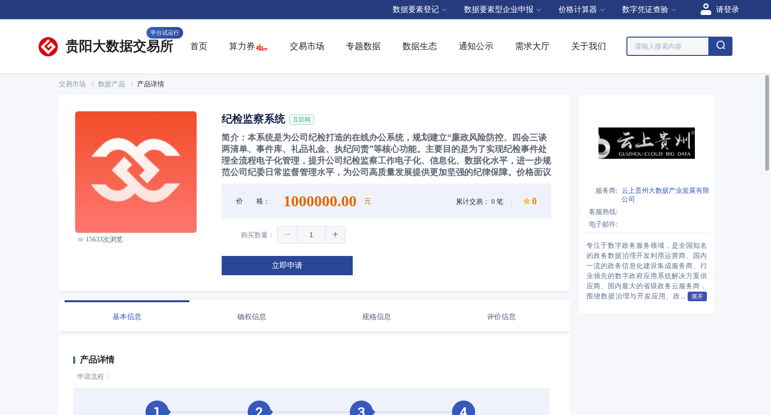Image resolution: width=771 pixels, height=415 pixels.
Task: Click the 累计交易 0 笔 text
Action: coord(479,201)
